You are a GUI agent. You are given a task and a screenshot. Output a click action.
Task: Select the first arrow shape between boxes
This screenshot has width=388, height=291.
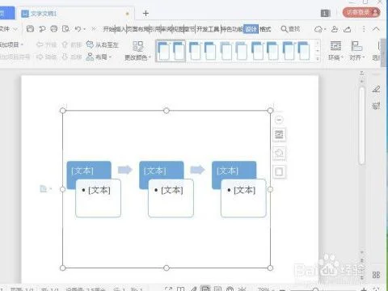point(125,170)
